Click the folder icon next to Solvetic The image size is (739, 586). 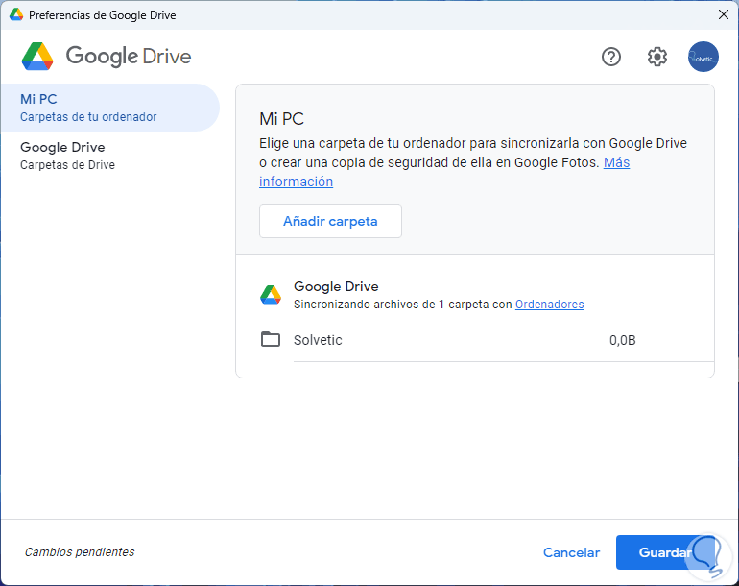[x=271, y=340]
